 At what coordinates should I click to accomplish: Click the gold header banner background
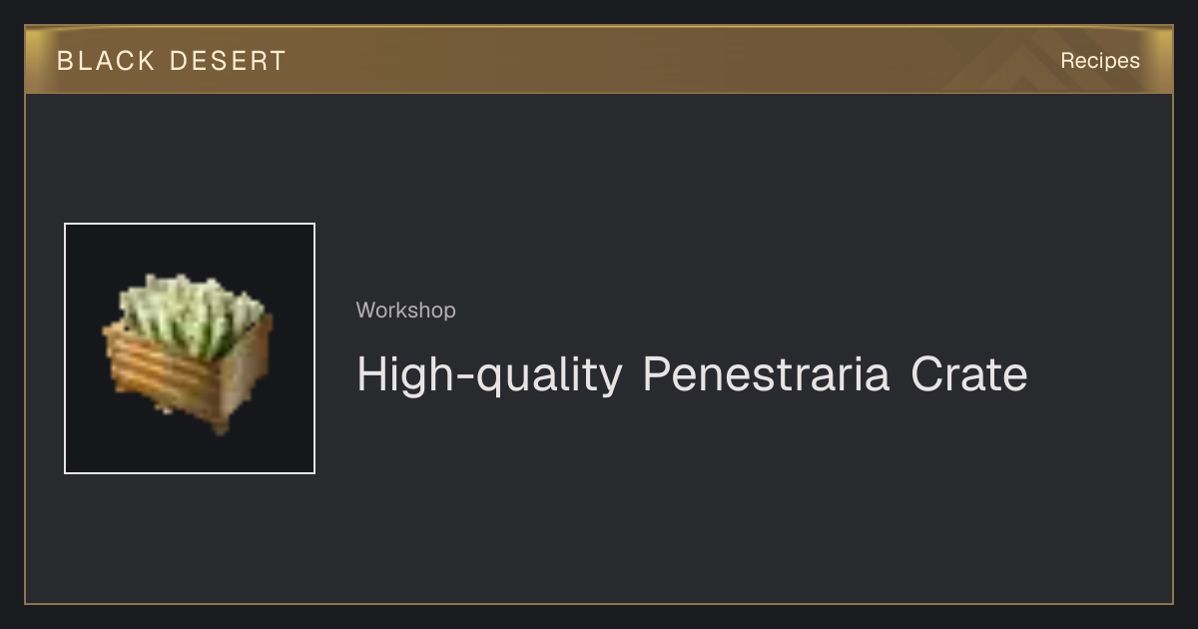click(599, 60)
